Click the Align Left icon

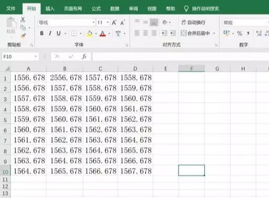[137, 33]
